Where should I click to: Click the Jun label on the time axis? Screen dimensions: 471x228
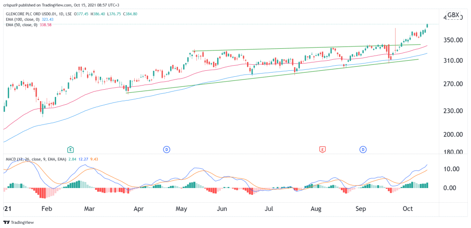point(222,209)
